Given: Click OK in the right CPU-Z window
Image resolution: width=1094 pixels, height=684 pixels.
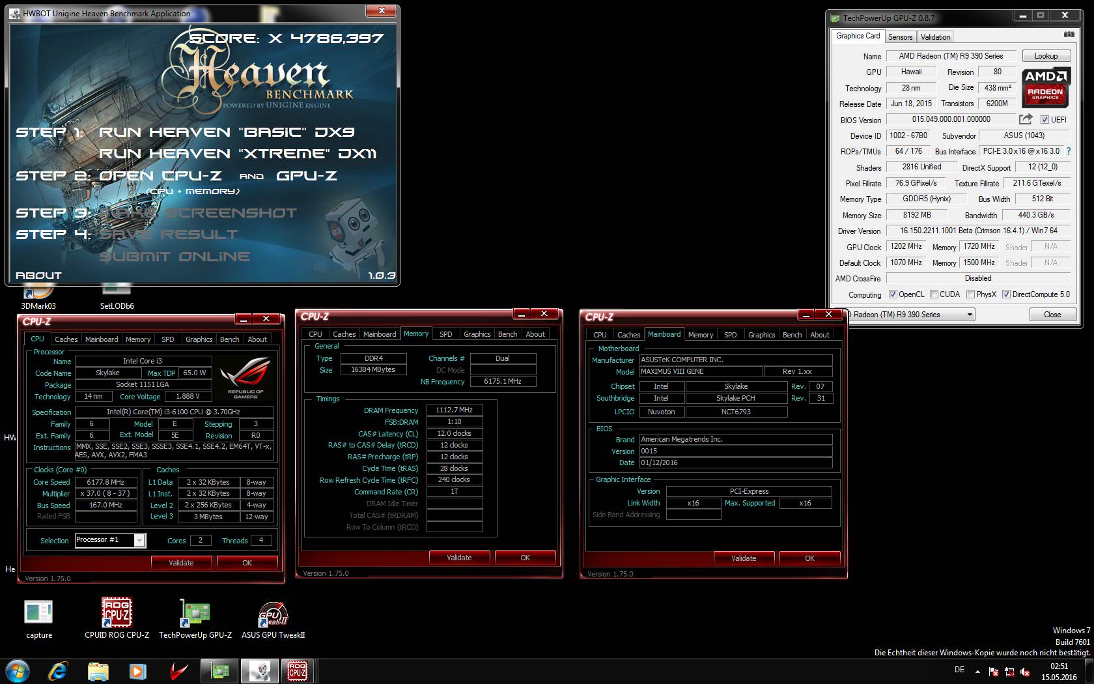Looking at the screenshot, I should 809,558.
